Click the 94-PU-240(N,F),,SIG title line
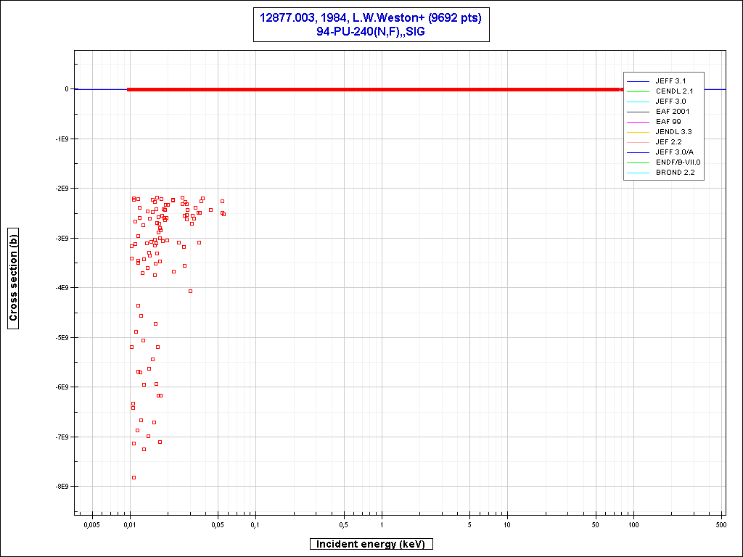This screenshot has height=557, width=743. coord(370,31)
